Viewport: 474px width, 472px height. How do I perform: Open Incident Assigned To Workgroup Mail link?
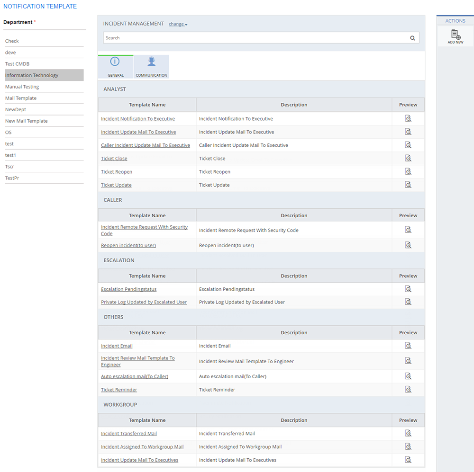tap(142, 447)
